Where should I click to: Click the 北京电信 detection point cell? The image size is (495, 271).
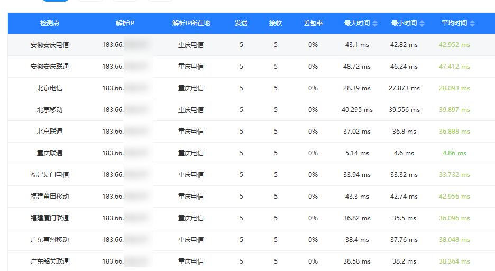point(50,88)
